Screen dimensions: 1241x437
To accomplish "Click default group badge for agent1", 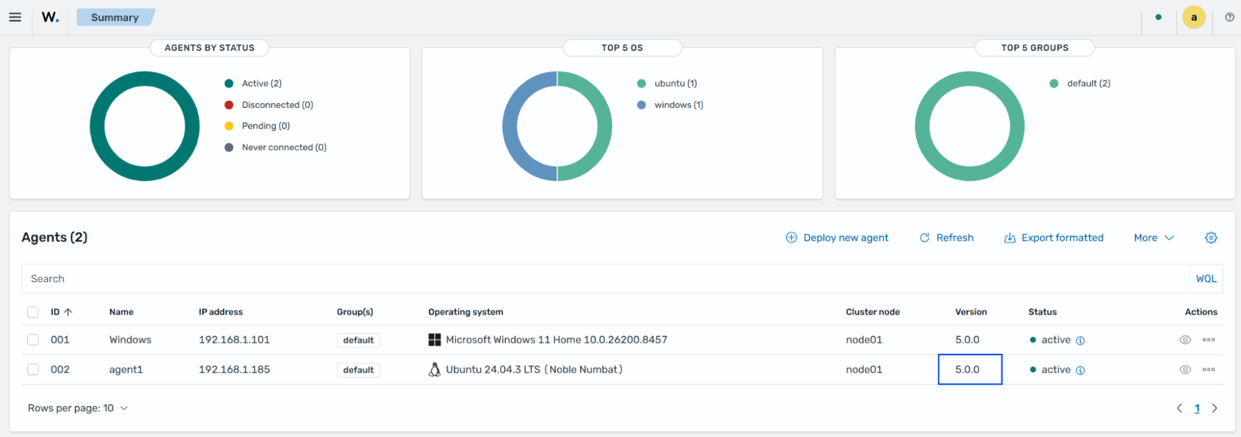I will 358,370.
